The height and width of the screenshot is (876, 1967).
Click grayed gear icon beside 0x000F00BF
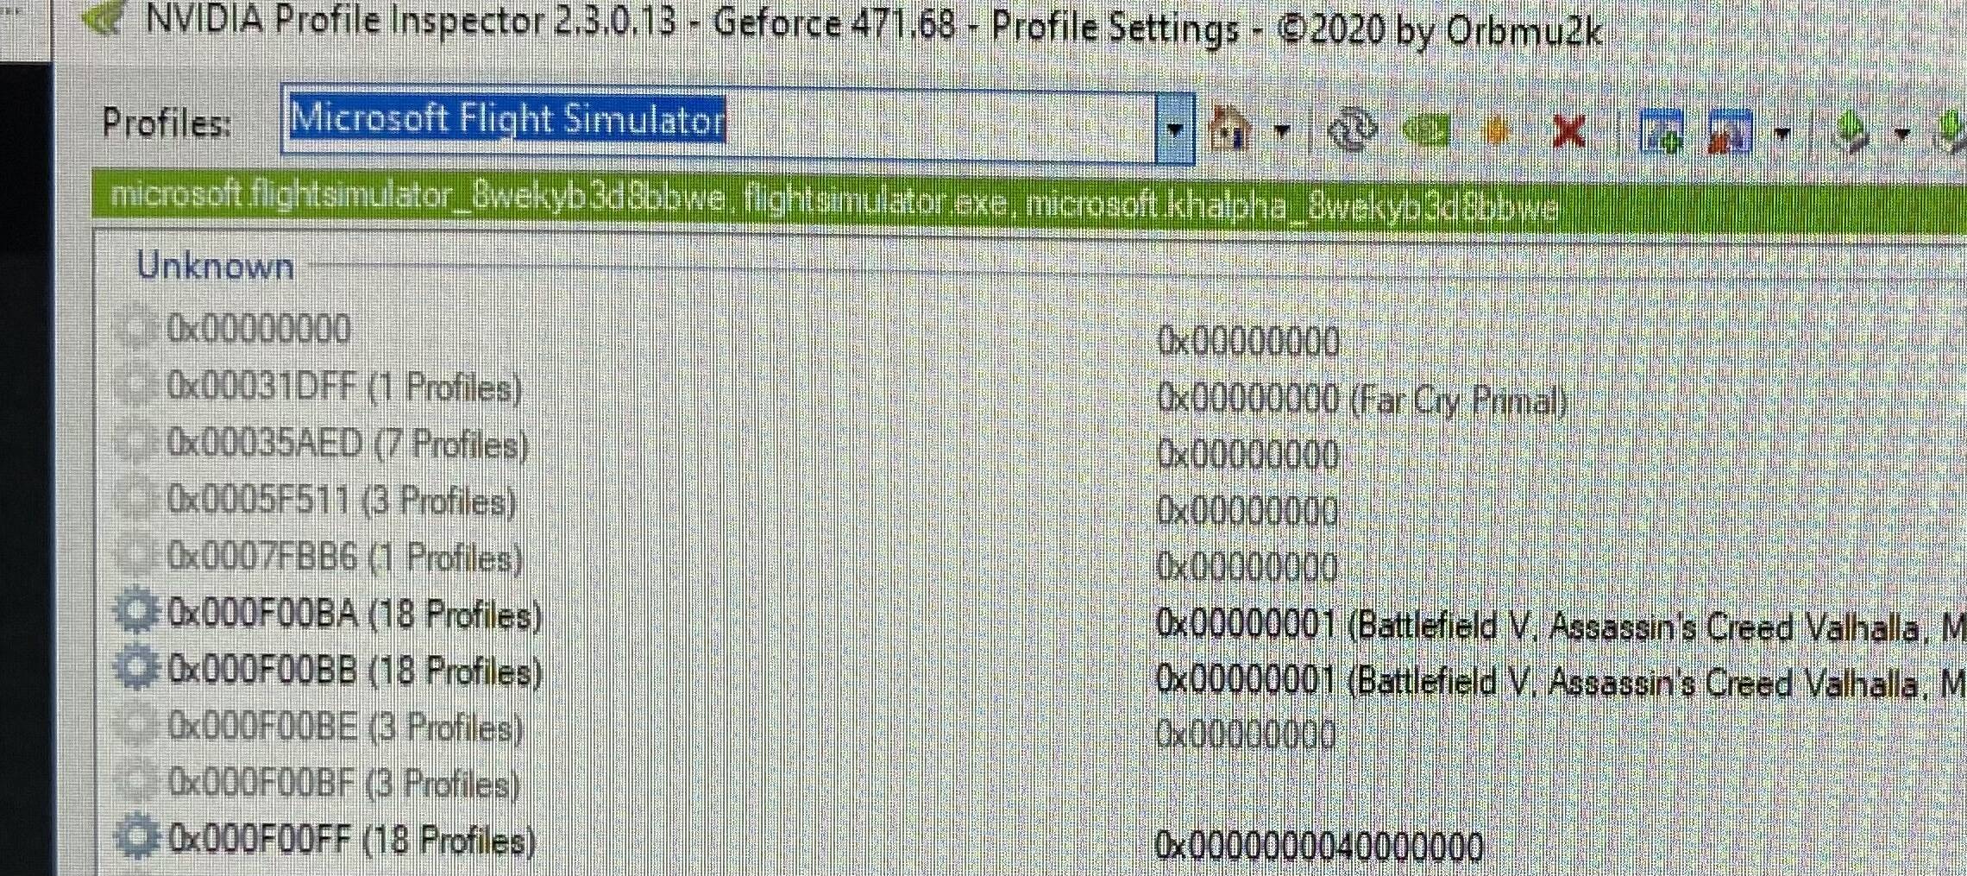click(x=136, y=783)
